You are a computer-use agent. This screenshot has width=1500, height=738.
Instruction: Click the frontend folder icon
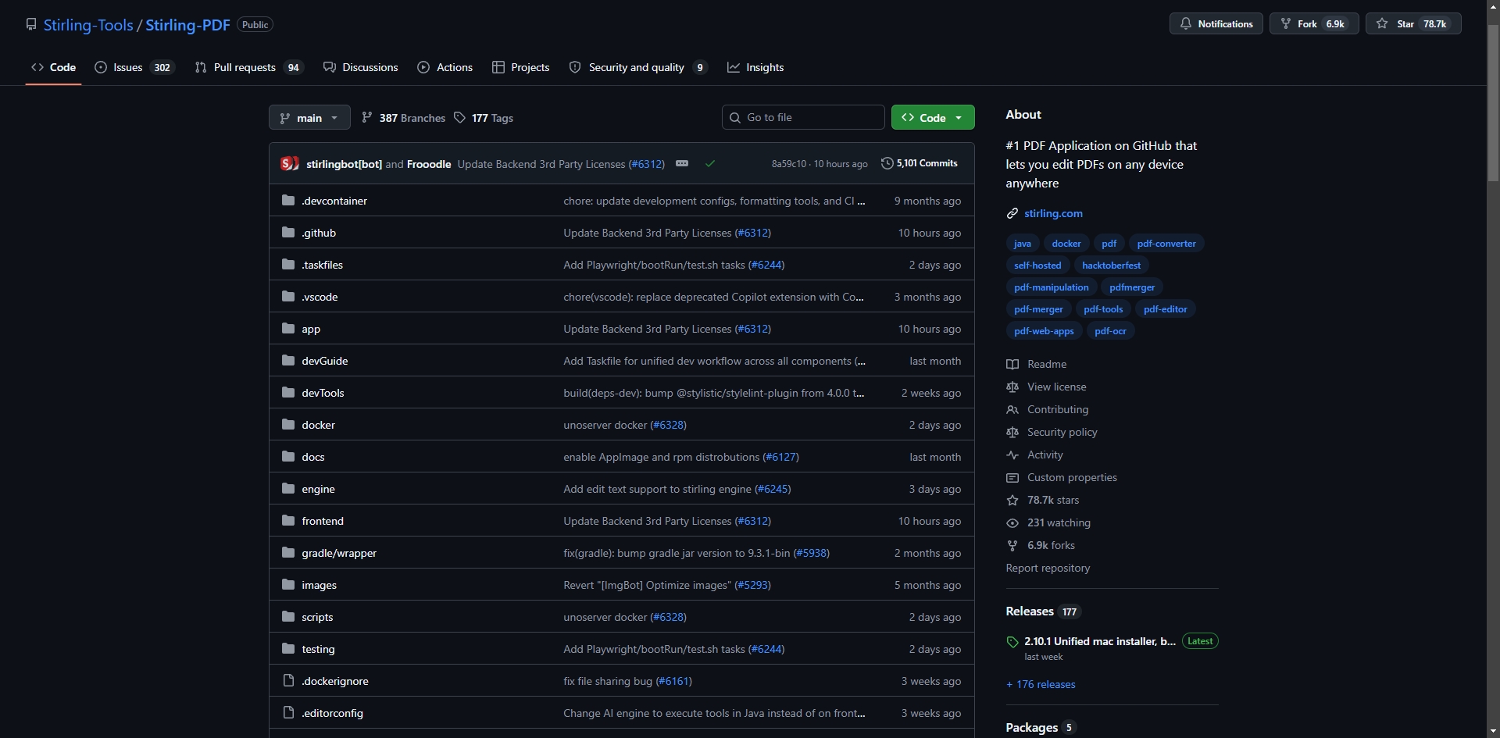click(x=288, y=521)
